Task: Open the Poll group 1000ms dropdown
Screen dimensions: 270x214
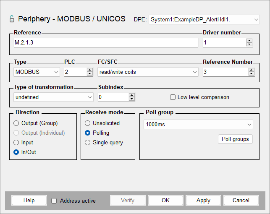Action: tap(198, 124)
